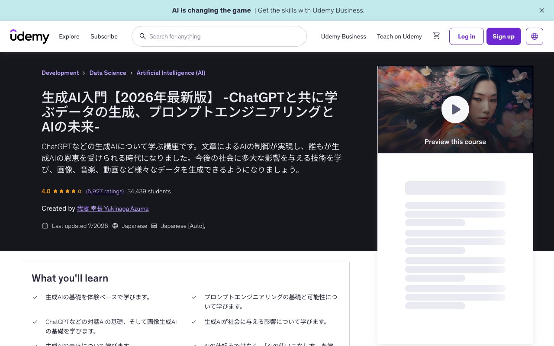Click the checkmark beside プロンプトエンジニアリングの基礎 item

(194, 297)
